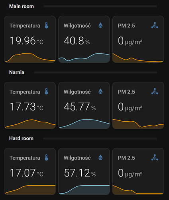Click the thermometer icon in Main room
Screen dimensions: 169x200
pos(46,25)
